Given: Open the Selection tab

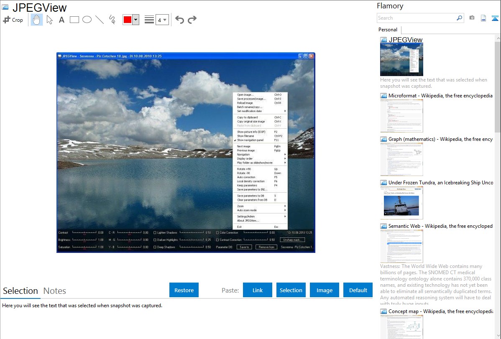Looking at the screenshot, I should [x=20, y=291].
